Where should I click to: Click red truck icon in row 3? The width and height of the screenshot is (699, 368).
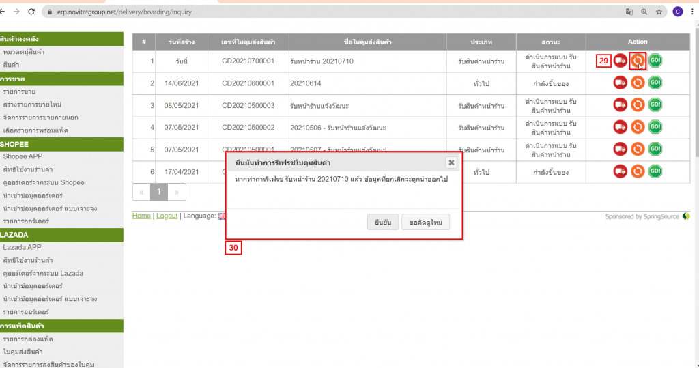point(620,105)
